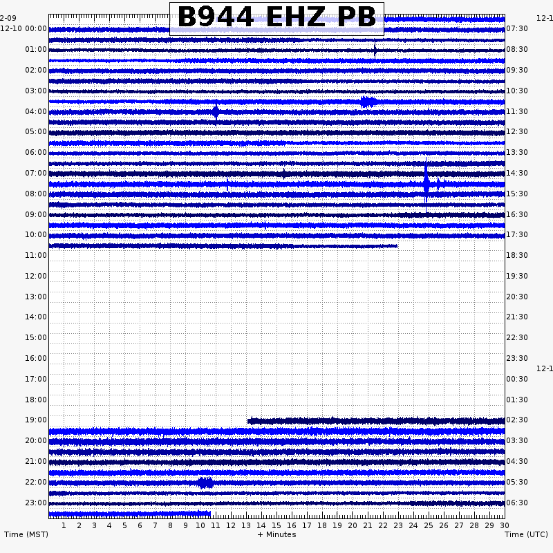Select the "18:00" MST row label
The width and height of the screenshot is (553, 553).
pyautogui.click(x=36, y=400)
